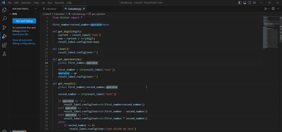Click 'Show all automatic debug configurations' link
The height and width of the screenshot is (132, 282).
coord(24,42)
